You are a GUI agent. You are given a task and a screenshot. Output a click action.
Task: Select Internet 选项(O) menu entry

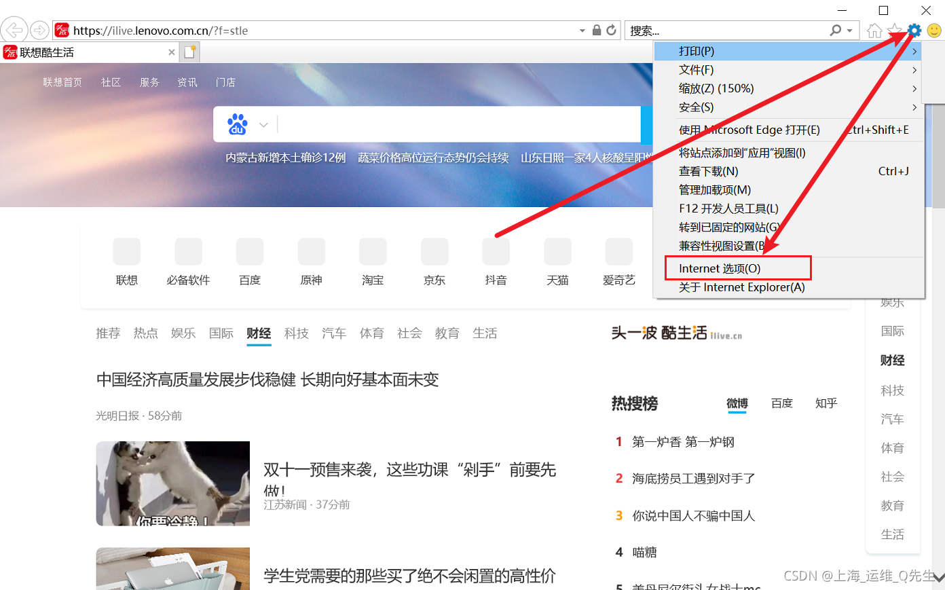point(789,268)
